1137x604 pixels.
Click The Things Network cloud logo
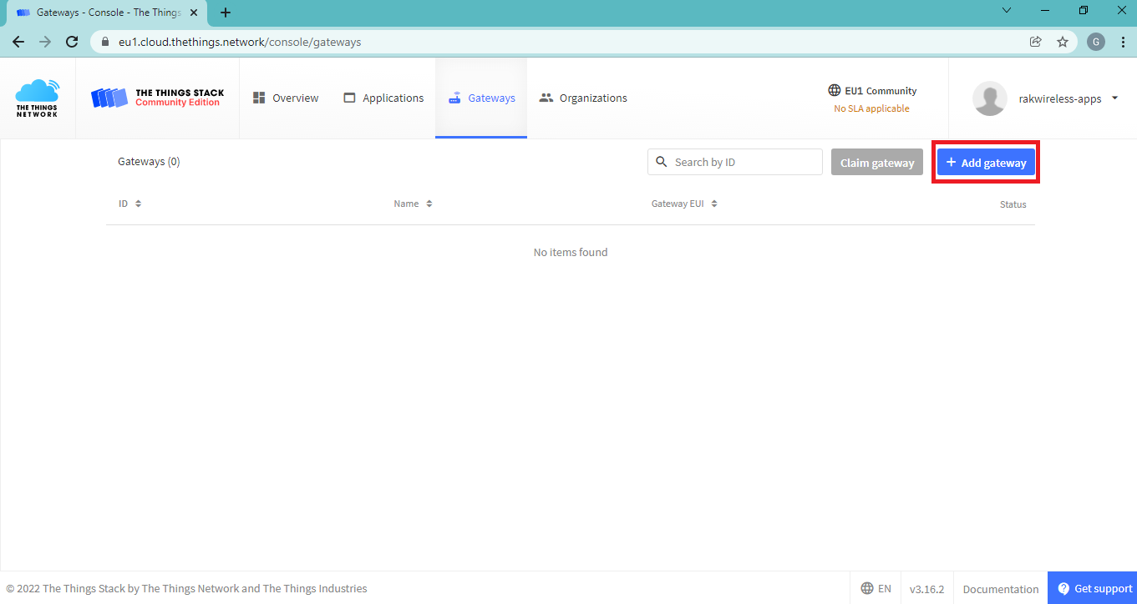click(38, 98)
